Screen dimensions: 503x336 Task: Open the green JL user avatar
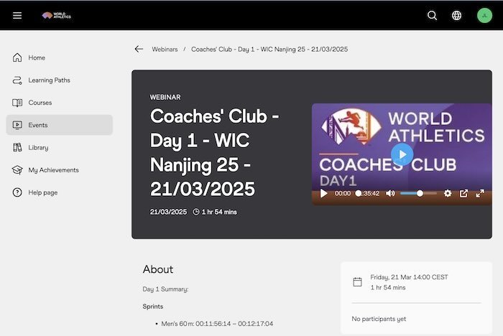point(484,15)
